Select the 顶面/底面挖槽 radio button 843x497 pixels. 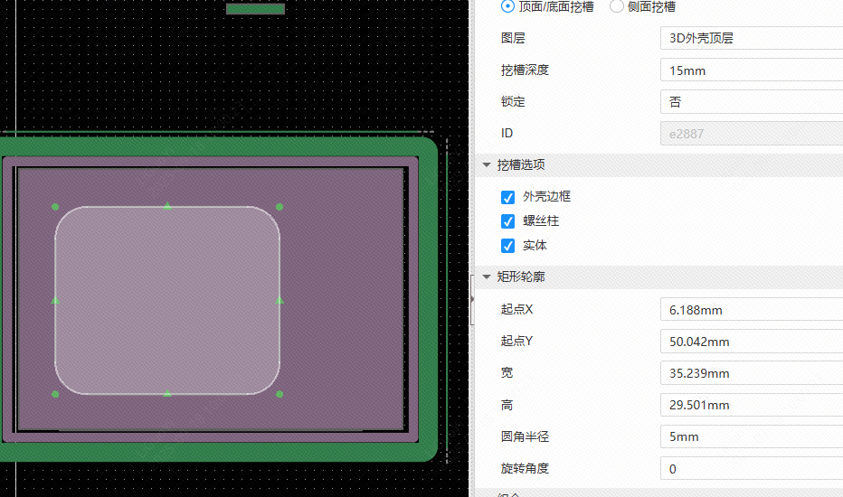pyautogui.click(x=507, y=6)
